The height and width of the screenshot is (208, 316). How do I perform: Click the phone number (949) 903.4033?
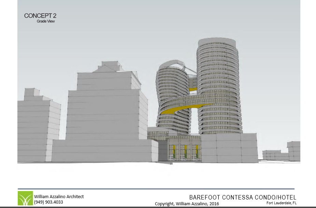click(x=48, y=202)
